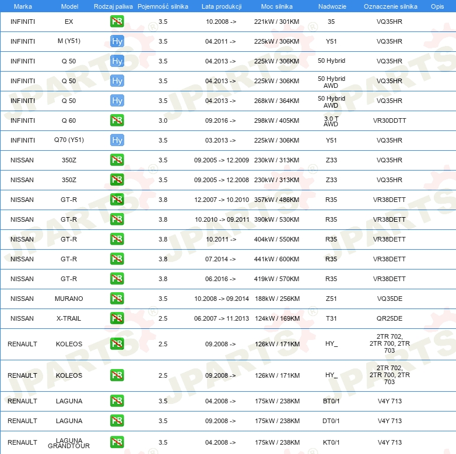This screenshot has width=456, height=454.
Task: Click the fuel icon for LAGUNA DT0/1
Action: pos(117,421)
